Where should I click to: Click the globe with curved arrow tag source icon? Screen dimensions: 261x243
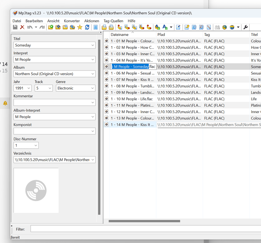click(x=225, y=27)
